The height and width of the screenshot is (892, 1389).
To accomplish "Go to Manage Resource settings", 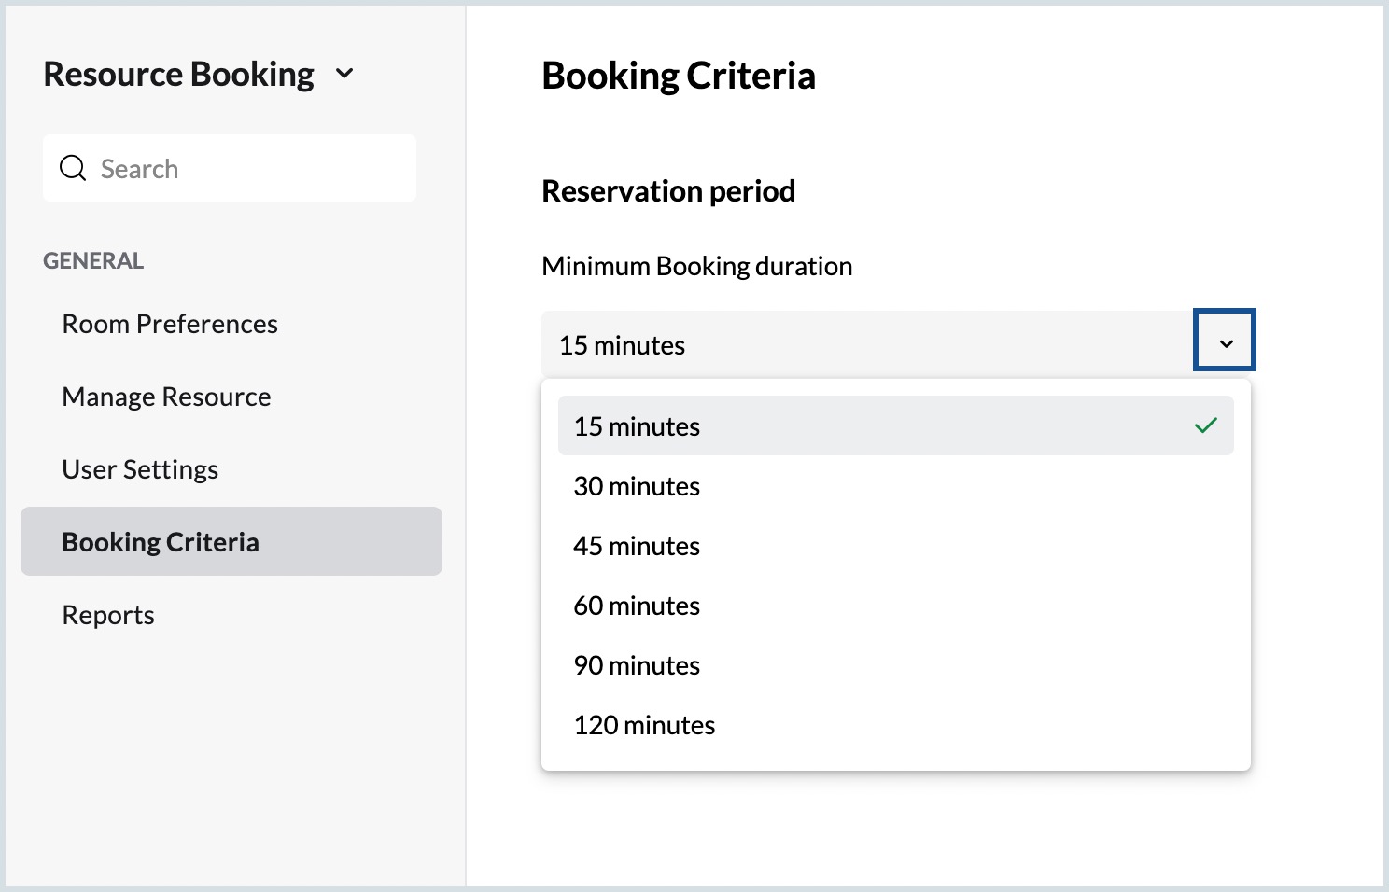I will (166, 397).
